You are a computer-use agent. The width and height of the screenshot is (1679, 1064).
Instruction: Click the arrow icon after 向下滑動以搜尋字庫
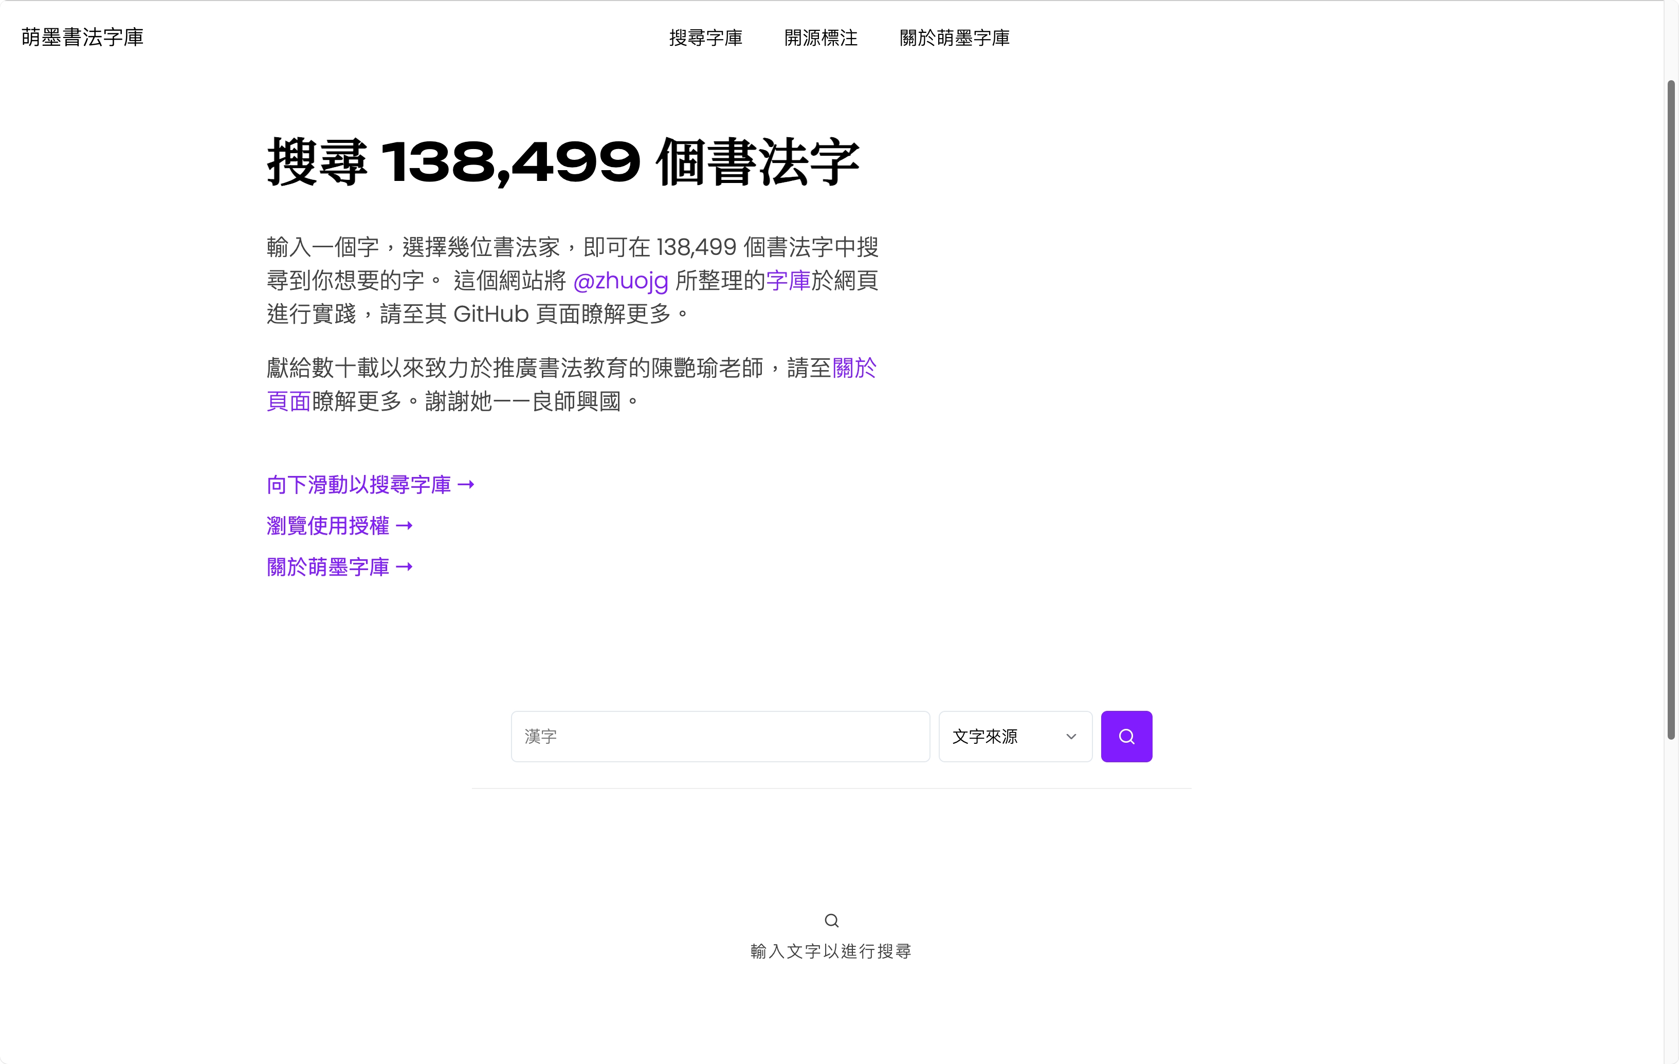coord(466,485)
